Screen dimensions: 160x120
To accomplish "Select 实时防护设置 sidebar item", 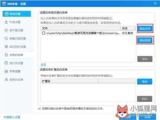I will point(18,47).
